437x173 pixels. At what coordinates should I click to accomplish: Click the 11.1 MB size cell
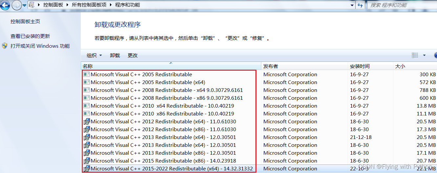click(x=426, y=113)
